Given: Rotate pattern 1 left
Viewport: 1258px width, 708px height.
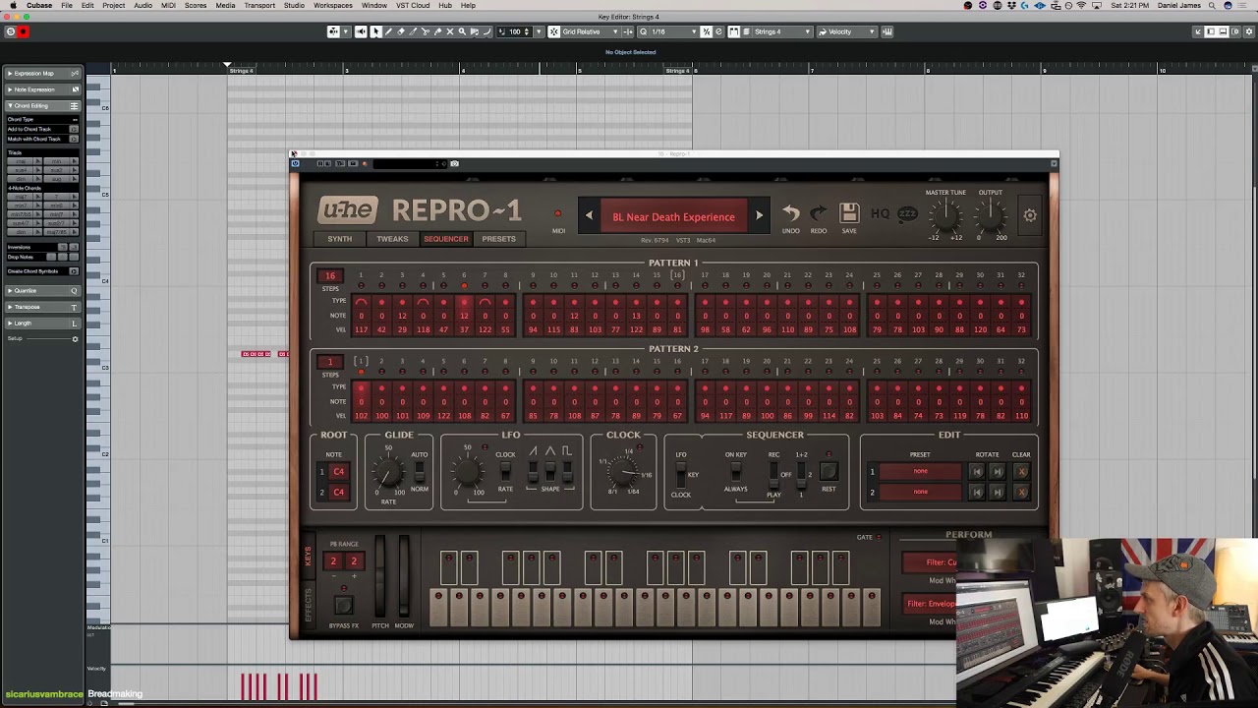Looking at the screenshot, I should pos(977,472).
